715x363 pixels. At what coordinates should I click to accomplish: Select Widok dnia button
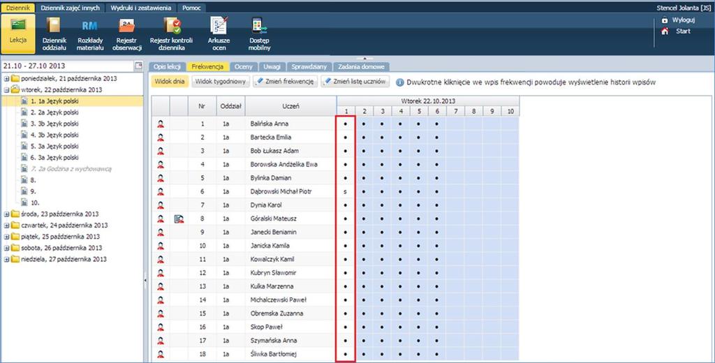click(x=169, y=82)
